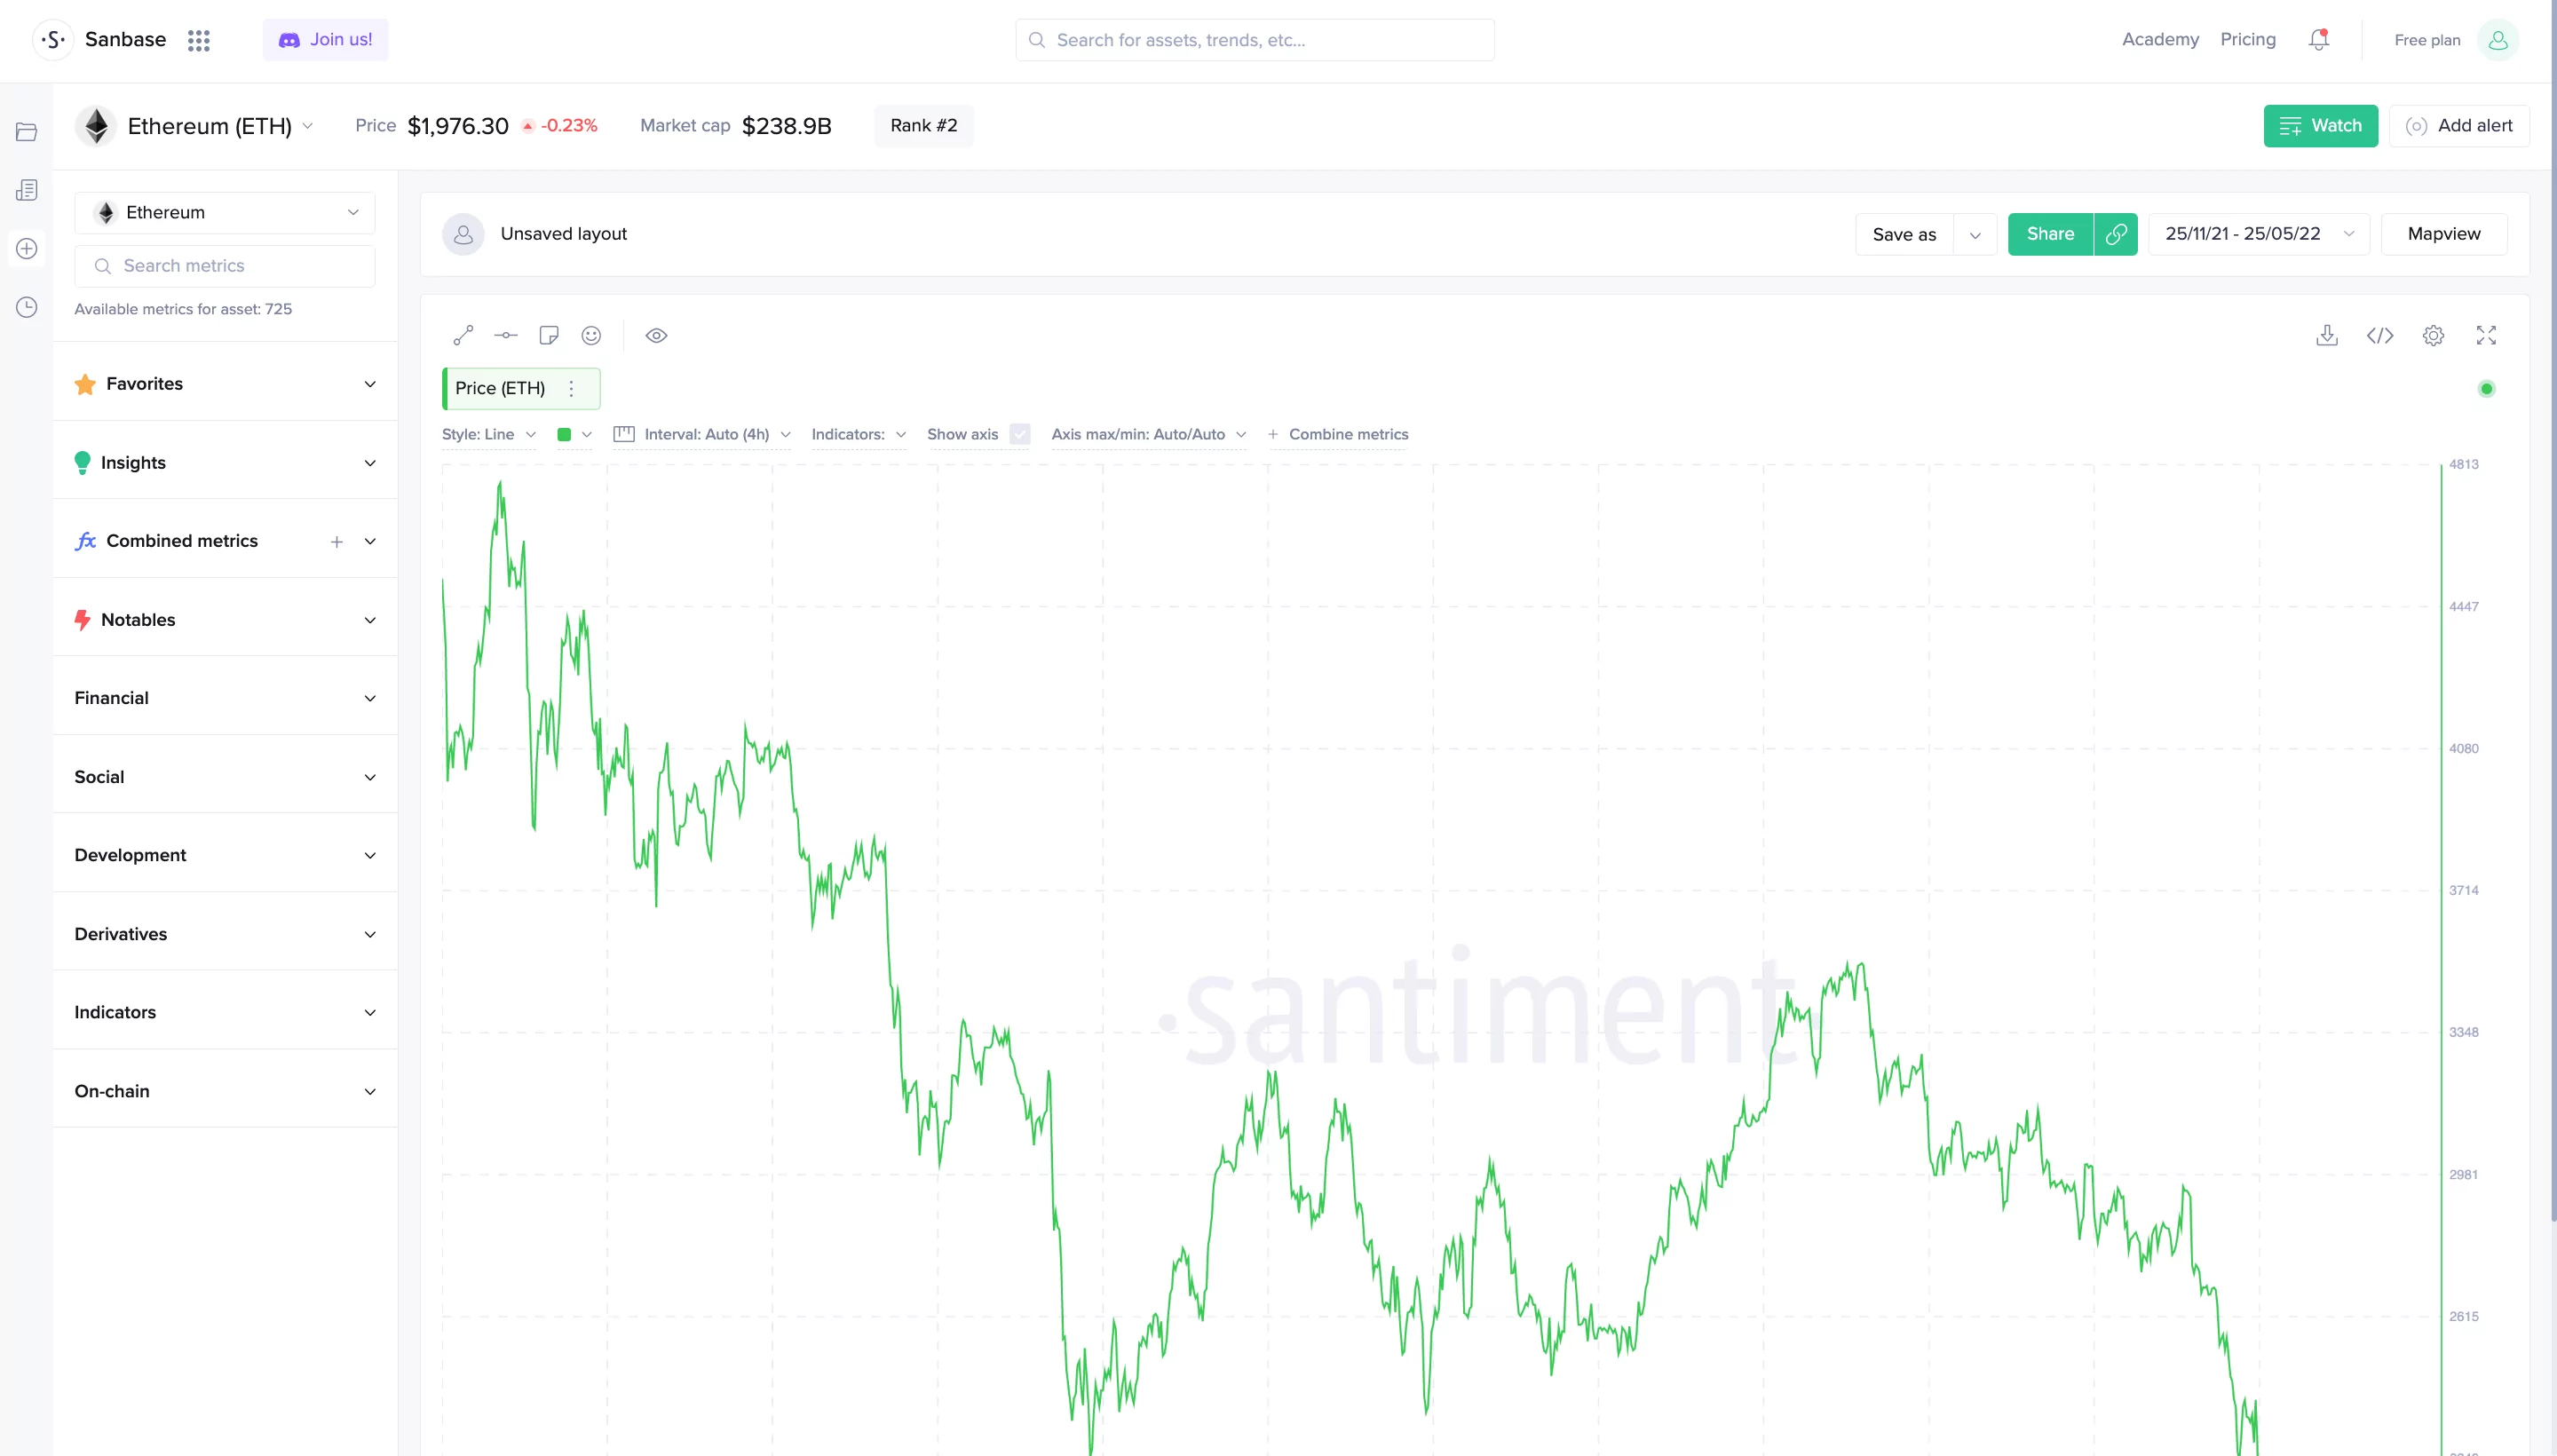Download the chart using download icon
2557x1456 pixels.
pyautogui.click(x=2327, y=335)
